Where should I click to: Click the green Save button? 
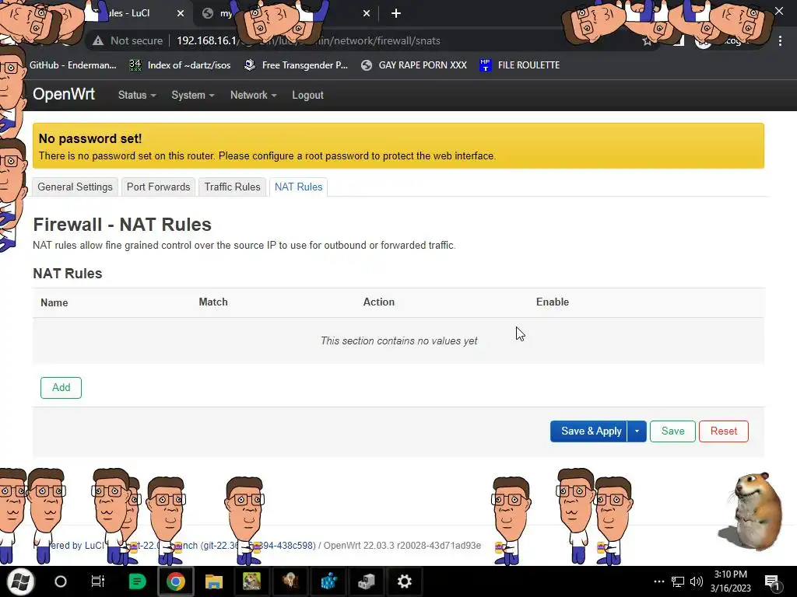coord(672,431)
